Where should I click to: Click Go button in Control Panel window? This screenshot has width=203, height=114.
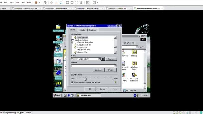click(142, 47)
